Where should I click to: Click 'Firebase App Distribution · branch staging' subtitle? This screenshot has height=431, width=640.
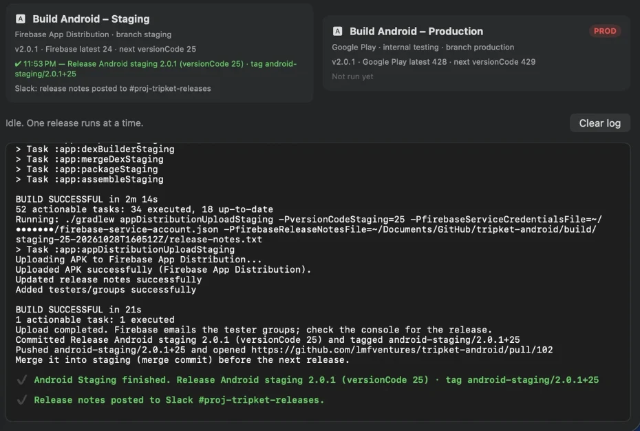(x=93, y=34)
